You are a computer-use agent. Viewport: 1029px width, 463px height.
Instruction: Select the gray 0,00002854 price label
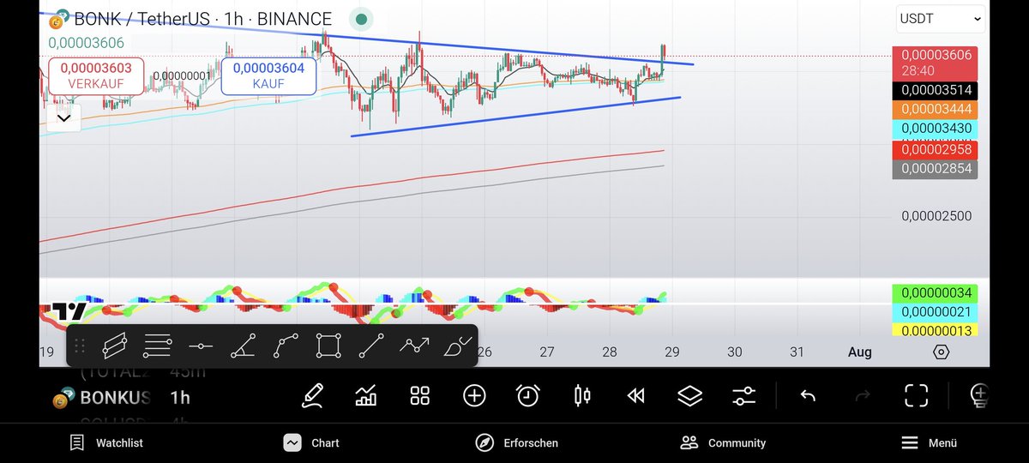935,169
